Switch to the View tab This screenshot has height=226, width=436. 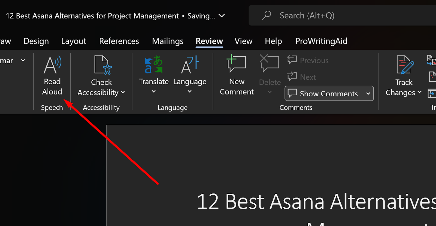[x=243, y=41]
